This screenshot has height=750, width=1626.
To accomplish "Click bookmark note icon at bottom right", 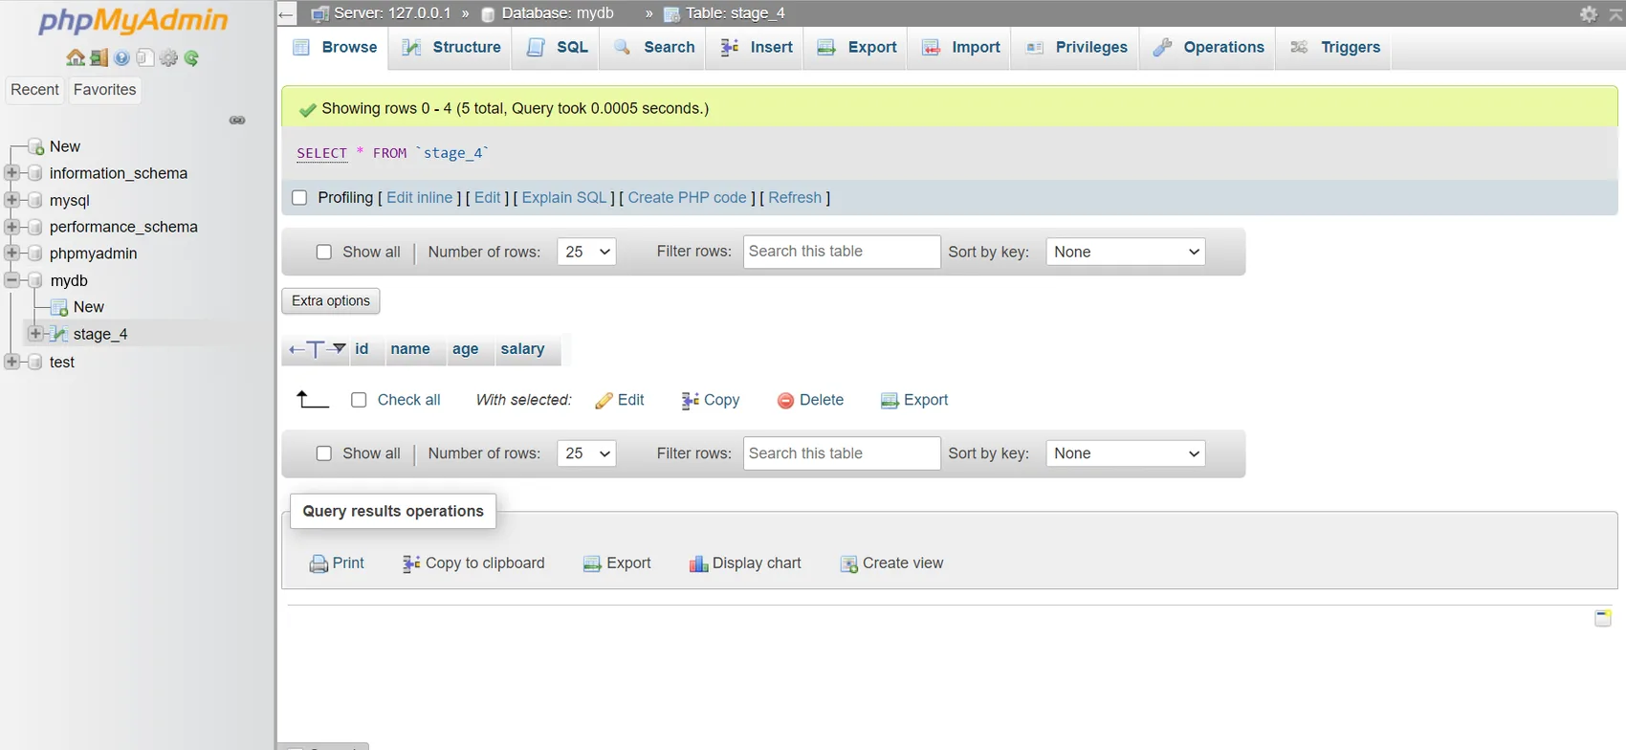I will click(1603, 618).
